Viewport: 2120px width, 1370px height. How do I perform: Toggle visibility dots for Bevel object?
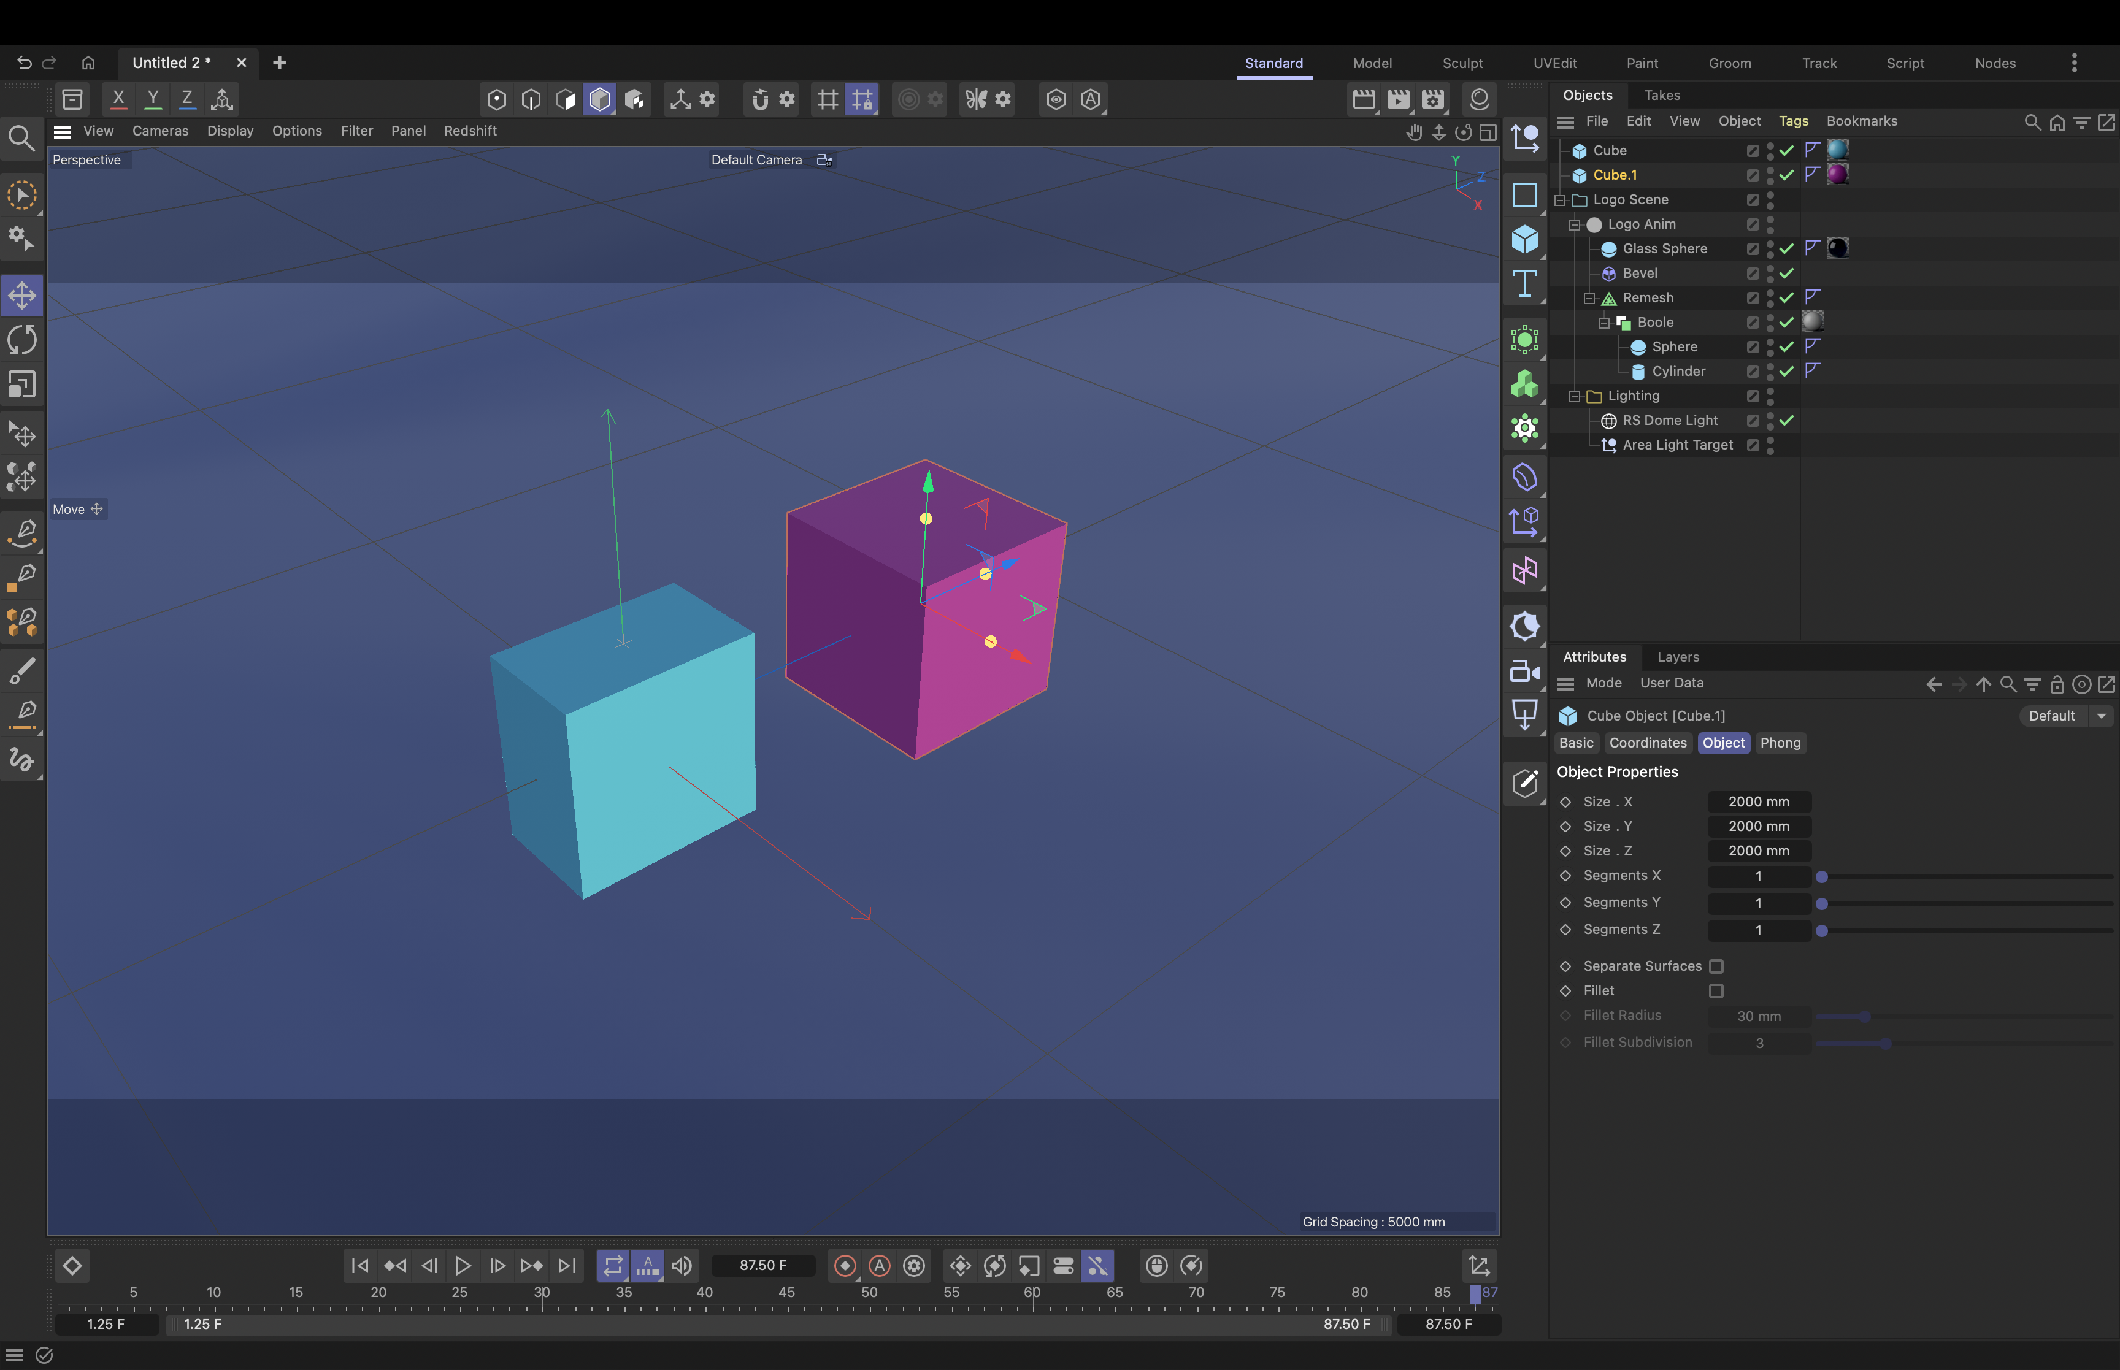pos(1770,273)
